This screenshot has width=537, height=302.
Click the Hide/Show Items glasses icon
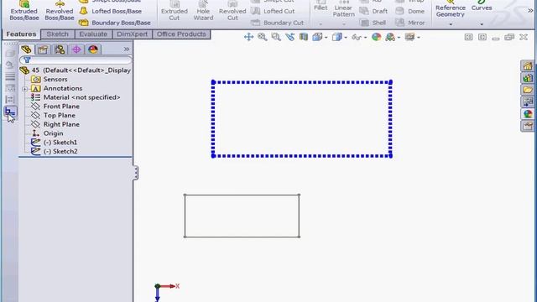[x=357, y=37]
